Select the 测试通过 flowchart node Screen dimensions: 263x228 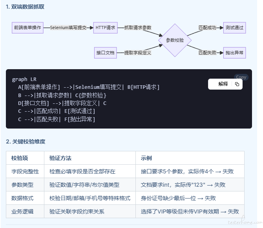[234, 28]
